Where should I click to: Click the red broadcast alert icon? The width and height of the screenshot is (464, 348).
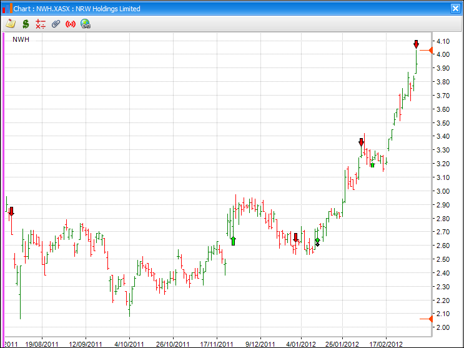click(71, 24)
